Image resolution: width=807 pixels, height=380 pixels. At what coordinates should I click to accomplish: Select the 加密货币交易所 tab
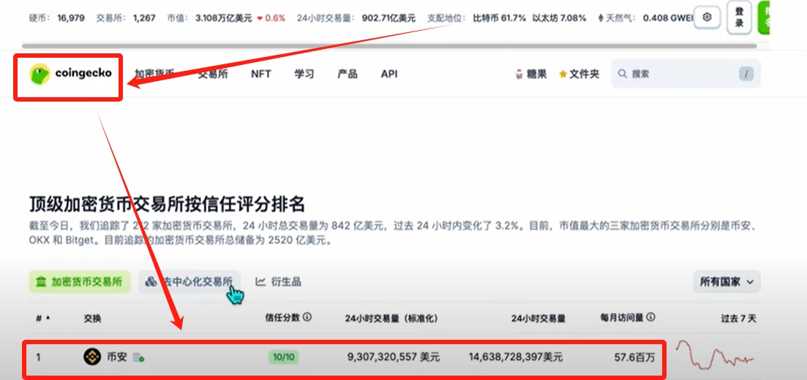pyautogui.click(x=79, y=282)
